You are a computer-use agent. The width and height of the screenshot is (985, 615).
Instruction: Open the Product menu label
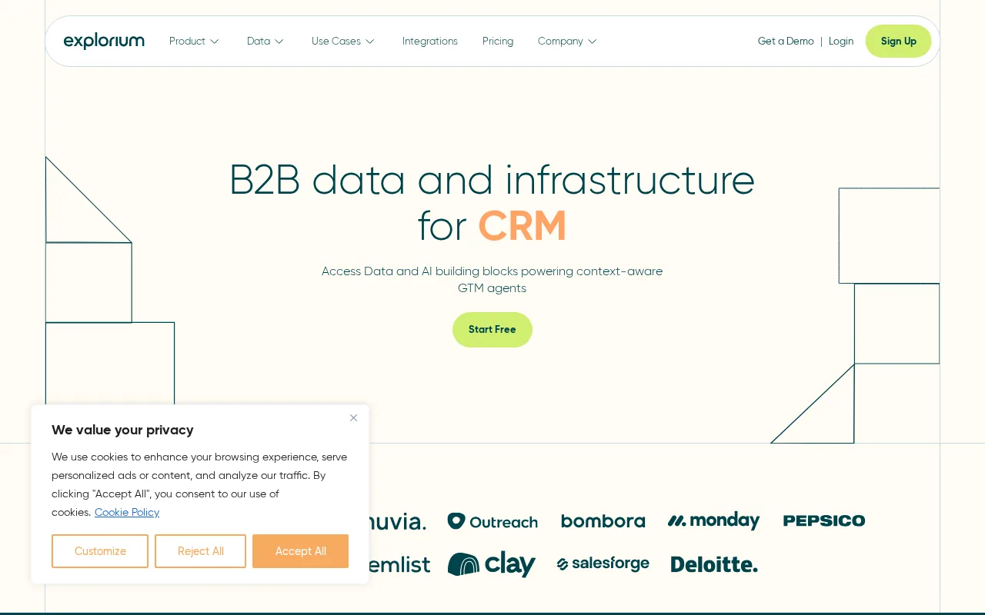tap(187, 42)
